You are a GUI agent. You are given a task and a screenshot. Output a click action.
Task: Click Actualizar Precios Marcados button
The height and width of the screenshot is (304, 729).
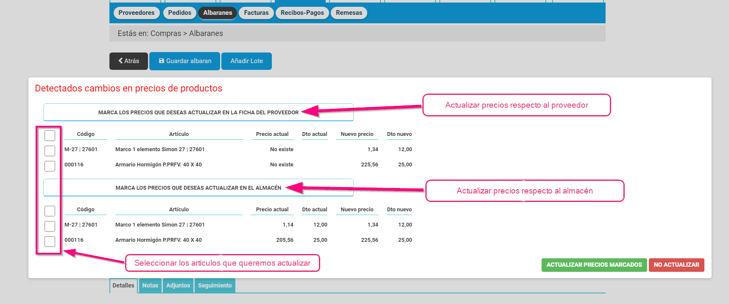pos(594,265)
